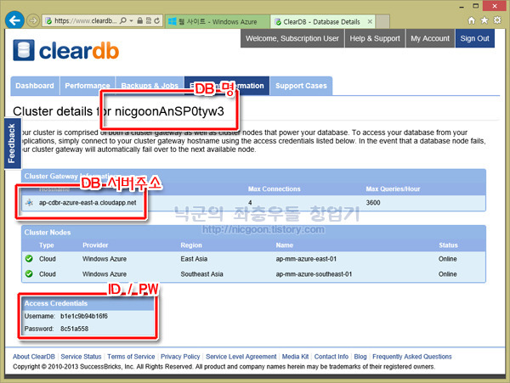The height and width of the screenshot is (383, 510).
Task: Open My Account page
Action: 430,38
